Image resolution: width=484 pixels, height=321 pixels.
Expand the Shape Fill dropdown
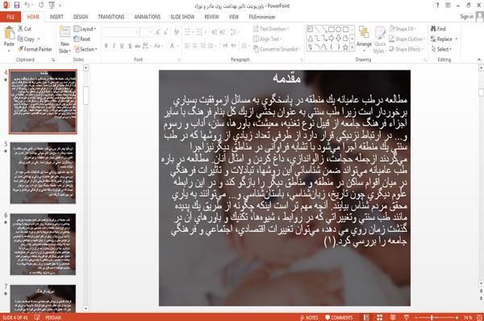tap(403, 29)
